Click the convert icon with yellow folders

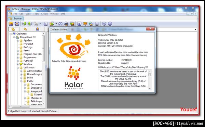52,24
